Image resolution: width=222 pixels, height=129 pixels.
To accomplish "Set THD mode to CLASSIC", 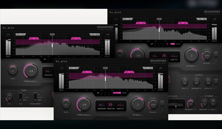I will [26, 97].
